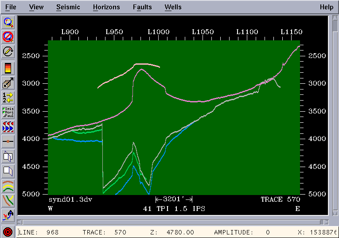Click the vertical scrollbar down arrow

point(335,213)
